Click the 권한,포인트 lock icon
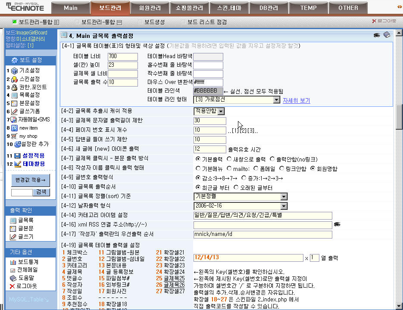This screenshot has height=310, width=403. [x=14, y=87]
